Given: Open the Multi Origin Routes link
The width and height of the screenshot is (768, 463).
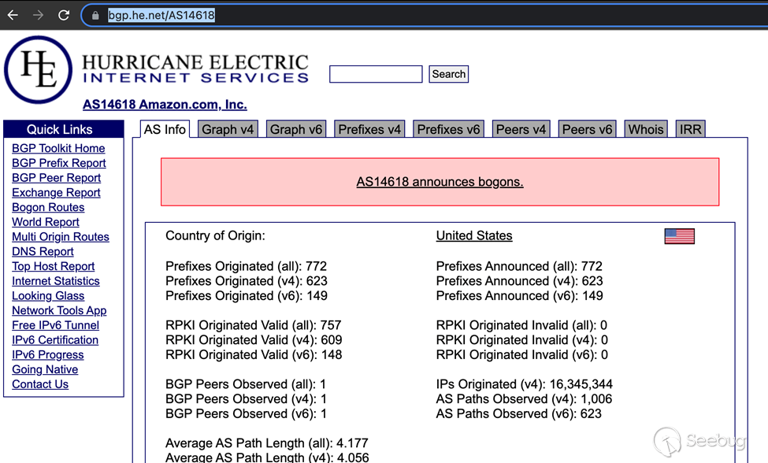Looking at the screenshot, I should coord(61,237).
